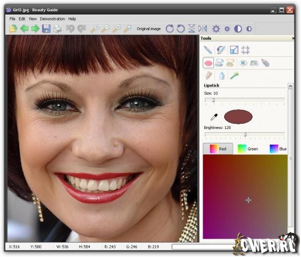
Task: Click the Brightness slider handle
Action: pos(245,134)
